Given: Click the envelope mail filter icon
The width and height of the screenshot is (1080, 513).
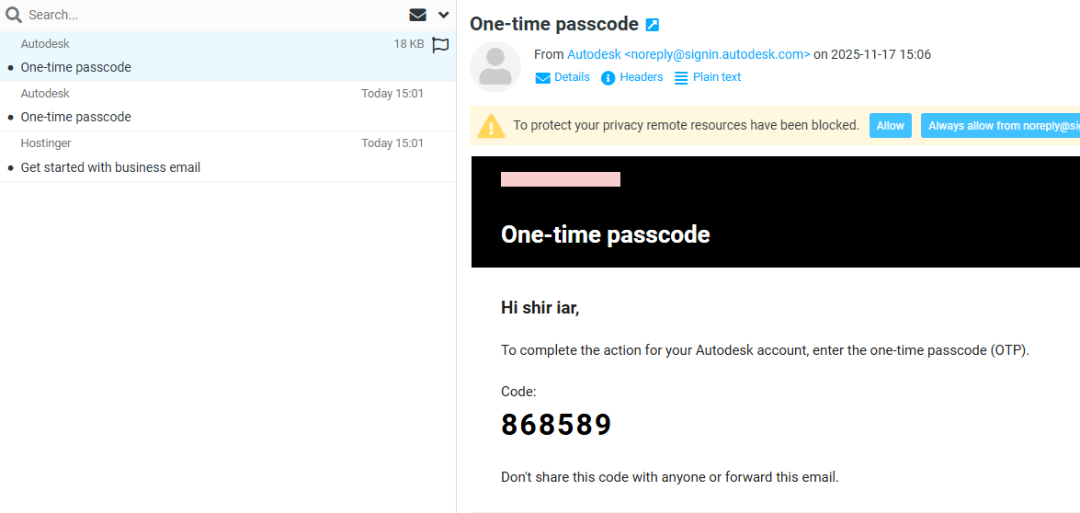Looking at the screenshot, I should click(x=417, y=15).
